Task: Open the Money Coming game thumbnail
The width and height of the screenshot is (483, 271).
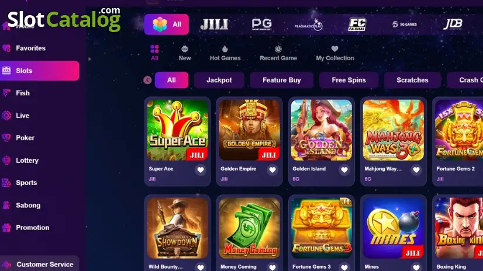Action: pos(250,228)
